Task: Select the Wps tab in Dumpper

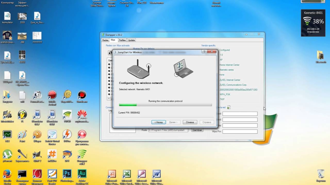Action: [x=113, y=40]
